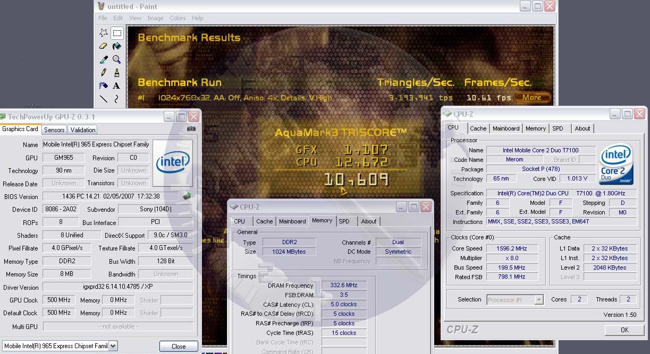The width and height of the screenshot is (650, 354).
Task: Click the Memory-tab CPU-Z window title icon
Action: pyautogui.click(x=234, y=206)
